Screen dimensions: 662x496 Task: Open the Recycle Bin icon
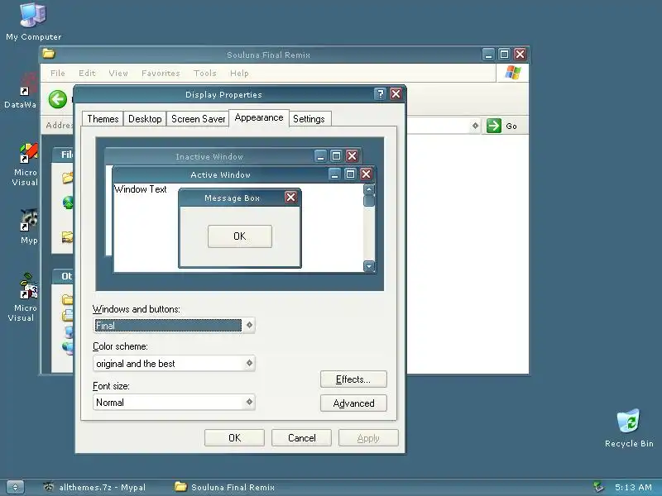click(629, 427)
